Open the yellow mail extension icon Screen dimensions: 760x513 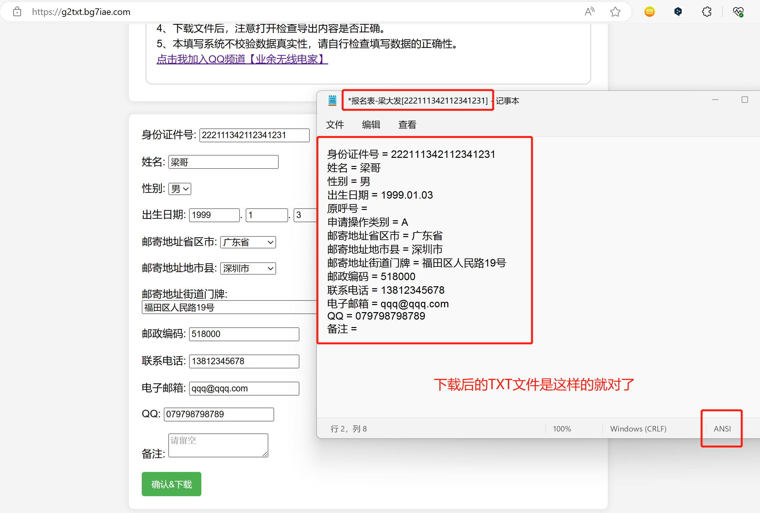pyautogui.click(x=649, y=12)
